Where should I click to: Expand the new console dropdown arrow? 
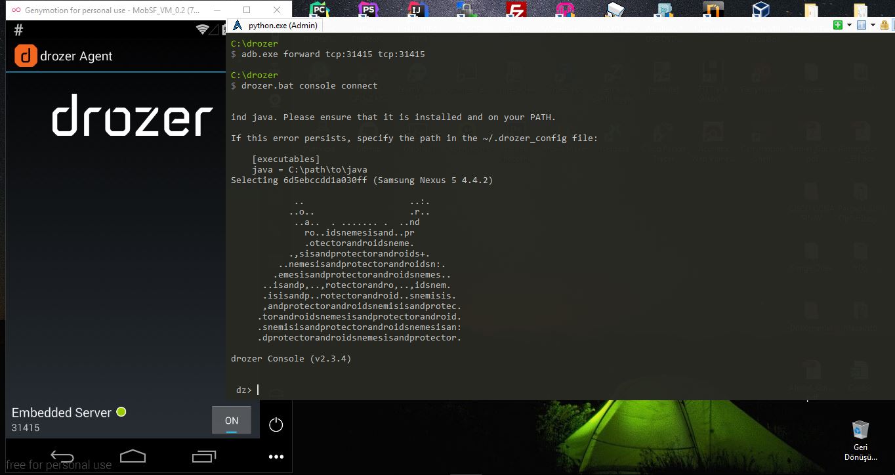coord(849,26)
